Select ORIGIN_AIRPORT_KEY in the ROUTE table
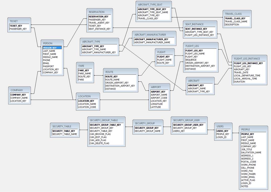The height and width of the screenshot is (192, 271). 117,83
